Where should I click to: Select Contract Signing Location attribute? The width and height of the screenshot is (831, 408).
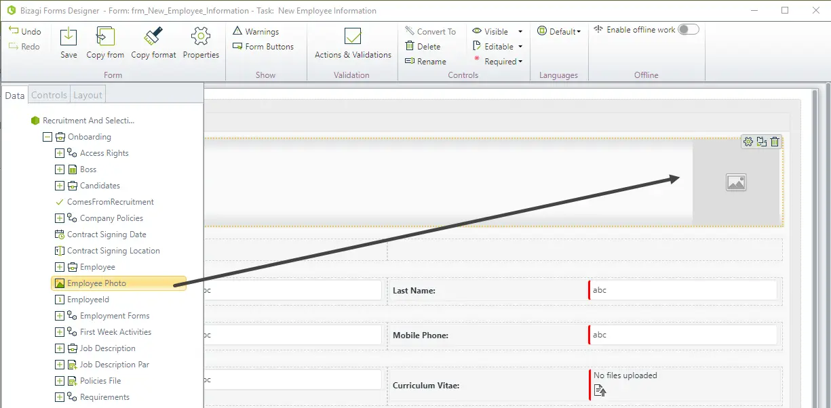[x=107, y=251]
